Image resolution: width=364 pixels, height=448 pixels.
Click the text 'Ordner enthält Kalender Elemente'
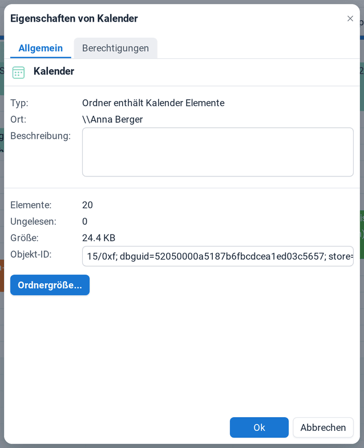[x=153, y=103]
